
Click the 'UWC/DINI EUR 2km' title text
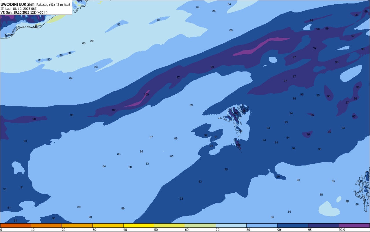pyautogui.click(x=18, y=4)
